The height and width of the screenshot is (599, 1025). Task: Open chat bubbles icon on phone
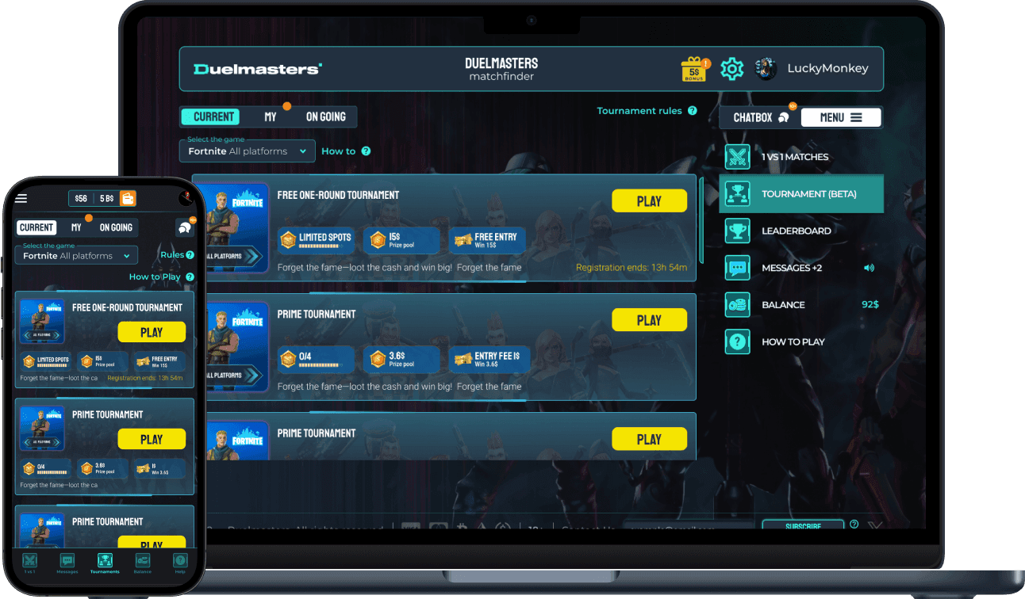[185, 227]
